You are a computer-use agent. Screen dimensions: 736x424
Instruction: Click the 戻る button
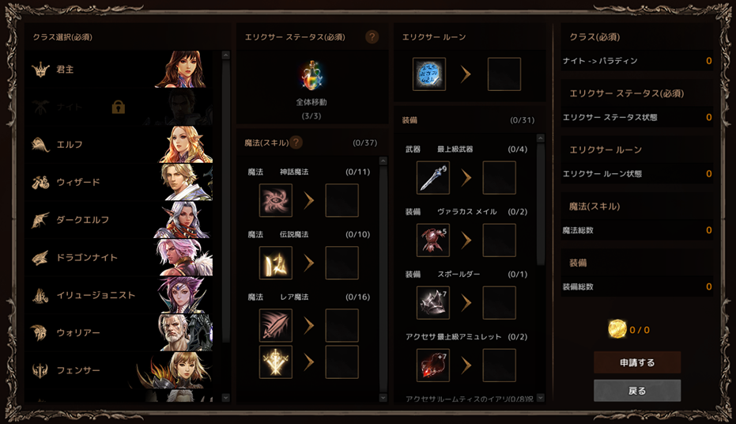point(637,391)
